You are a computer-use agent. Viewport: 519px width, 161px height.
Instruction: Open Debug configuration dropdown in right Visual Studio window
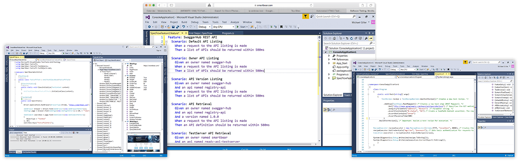click(394, 70)
